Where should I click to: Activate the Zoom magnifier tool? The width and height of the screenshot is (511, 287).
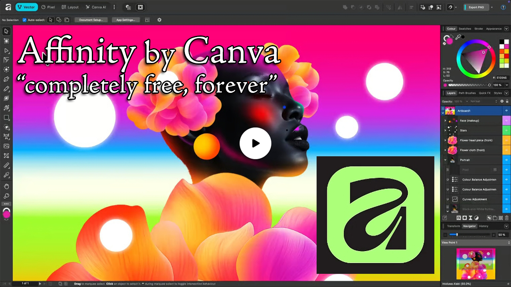[6, 196]
